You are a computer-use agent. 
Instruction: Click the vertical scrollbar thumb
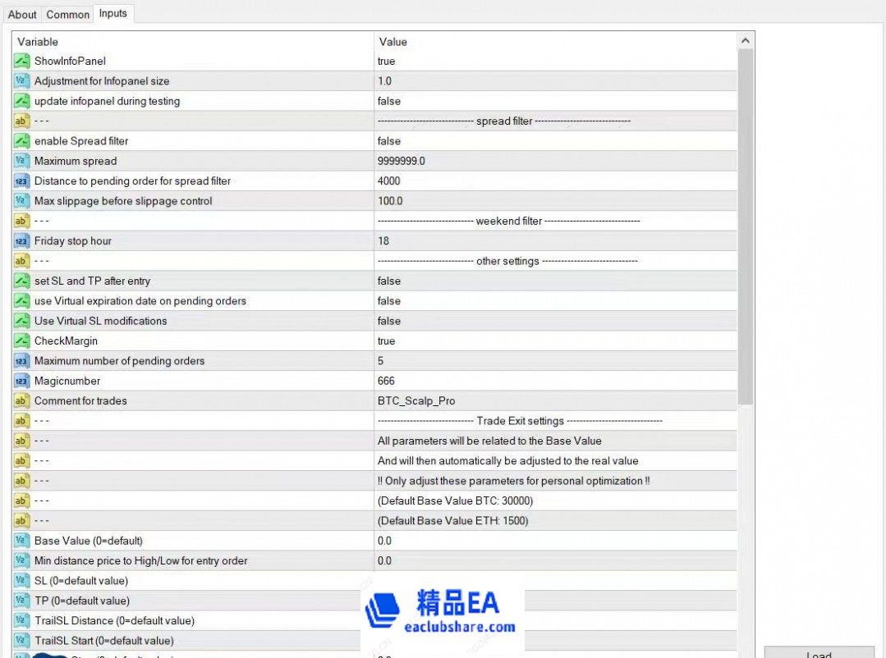click(745, 226)
